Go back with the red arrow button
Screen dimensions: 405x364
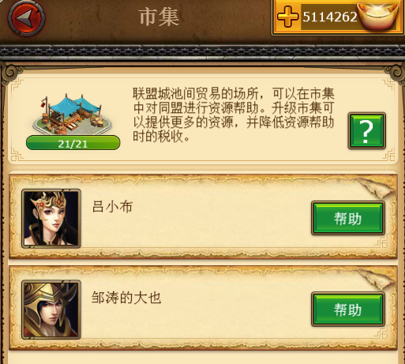[x=26, y=18]
